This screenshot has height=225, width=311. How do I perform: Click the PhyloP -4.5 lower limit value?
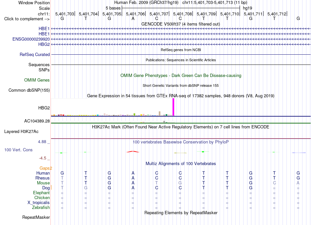click(x=43, y=158)
